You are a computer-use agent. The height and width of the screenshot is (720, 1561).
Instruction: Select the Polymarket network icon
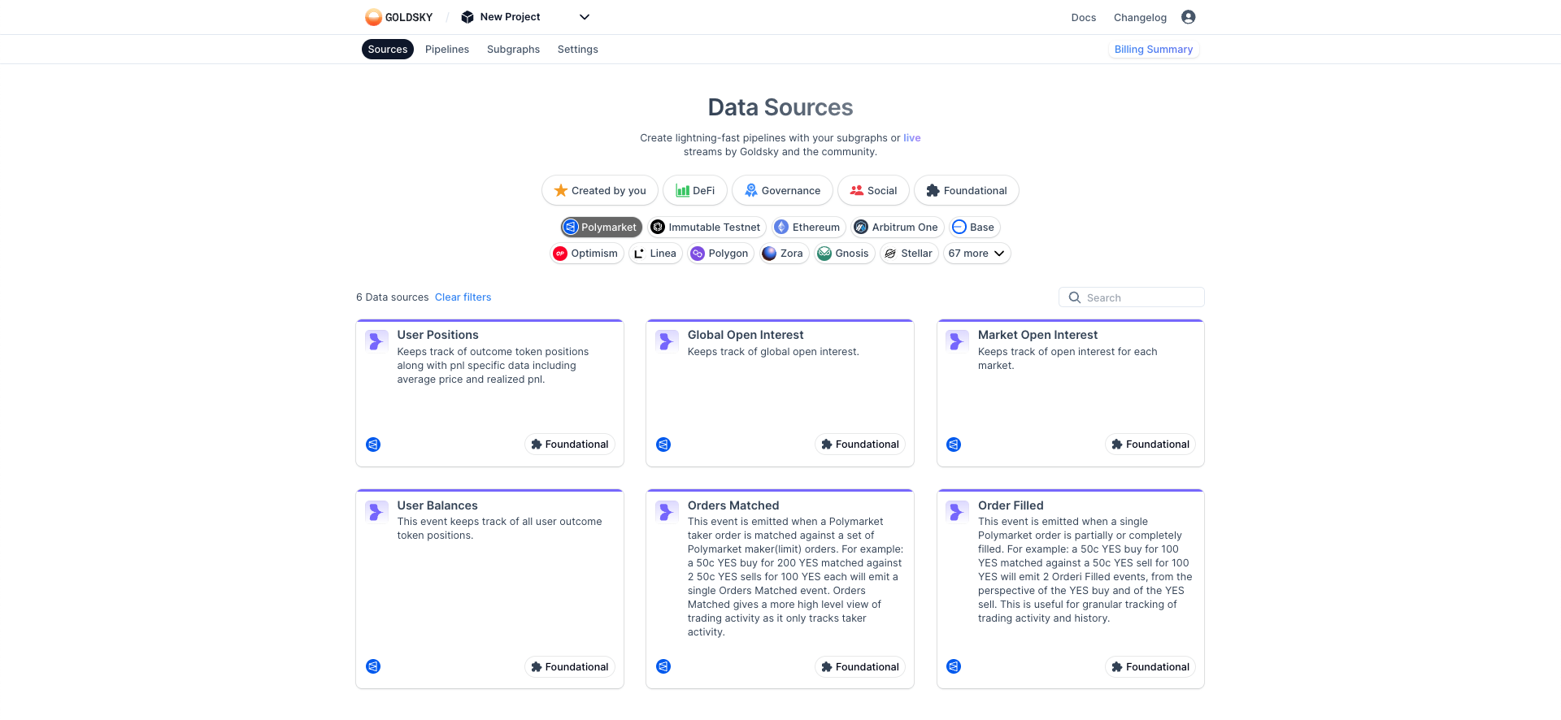[x=572, y=227]
